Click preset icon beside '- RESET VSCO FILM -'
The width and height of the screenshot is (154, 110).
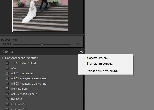coord(7,63)
